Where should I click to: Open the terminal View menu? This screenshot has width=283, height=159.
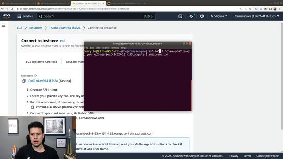point(98,48)
